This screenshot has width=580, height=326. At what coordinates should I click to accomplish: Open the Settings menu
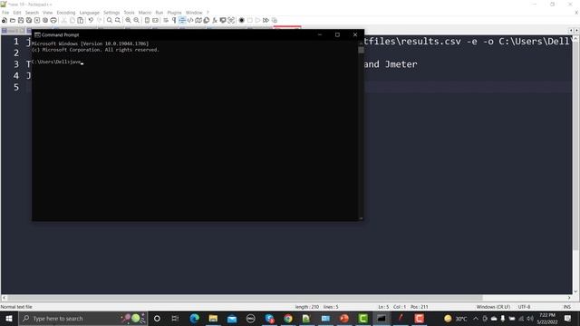point(111,13)
